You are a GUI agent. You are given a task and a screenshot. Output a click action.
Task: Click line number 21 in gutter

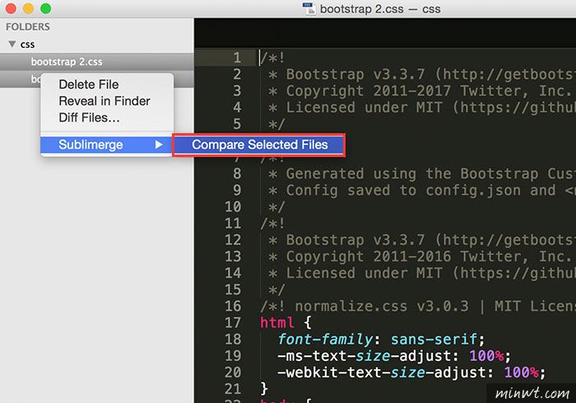[233, 389]
